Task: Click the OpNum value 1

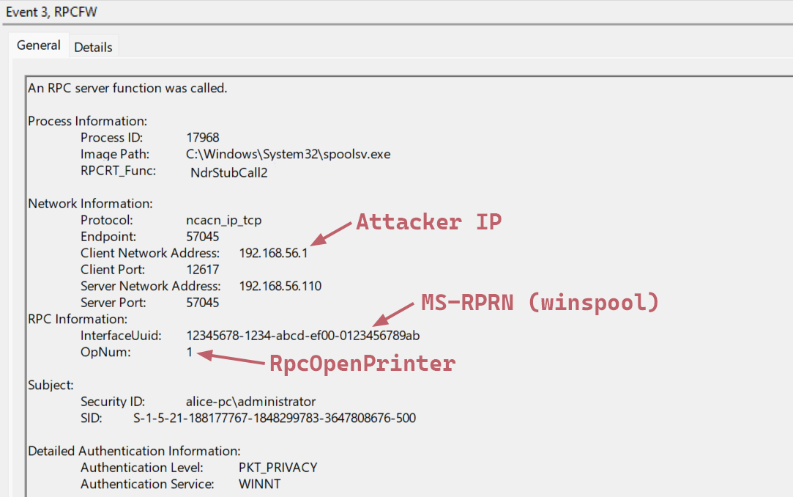Action: tap(189, 352)
